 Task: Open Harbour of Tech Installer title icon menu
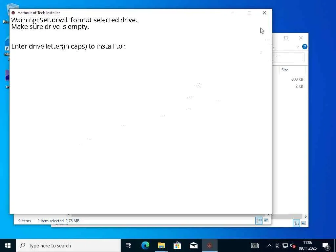[13, 13]
